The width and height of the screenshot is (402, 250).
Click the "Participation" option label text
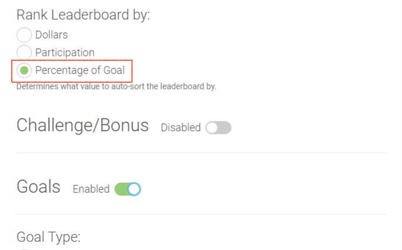(65, 53)
